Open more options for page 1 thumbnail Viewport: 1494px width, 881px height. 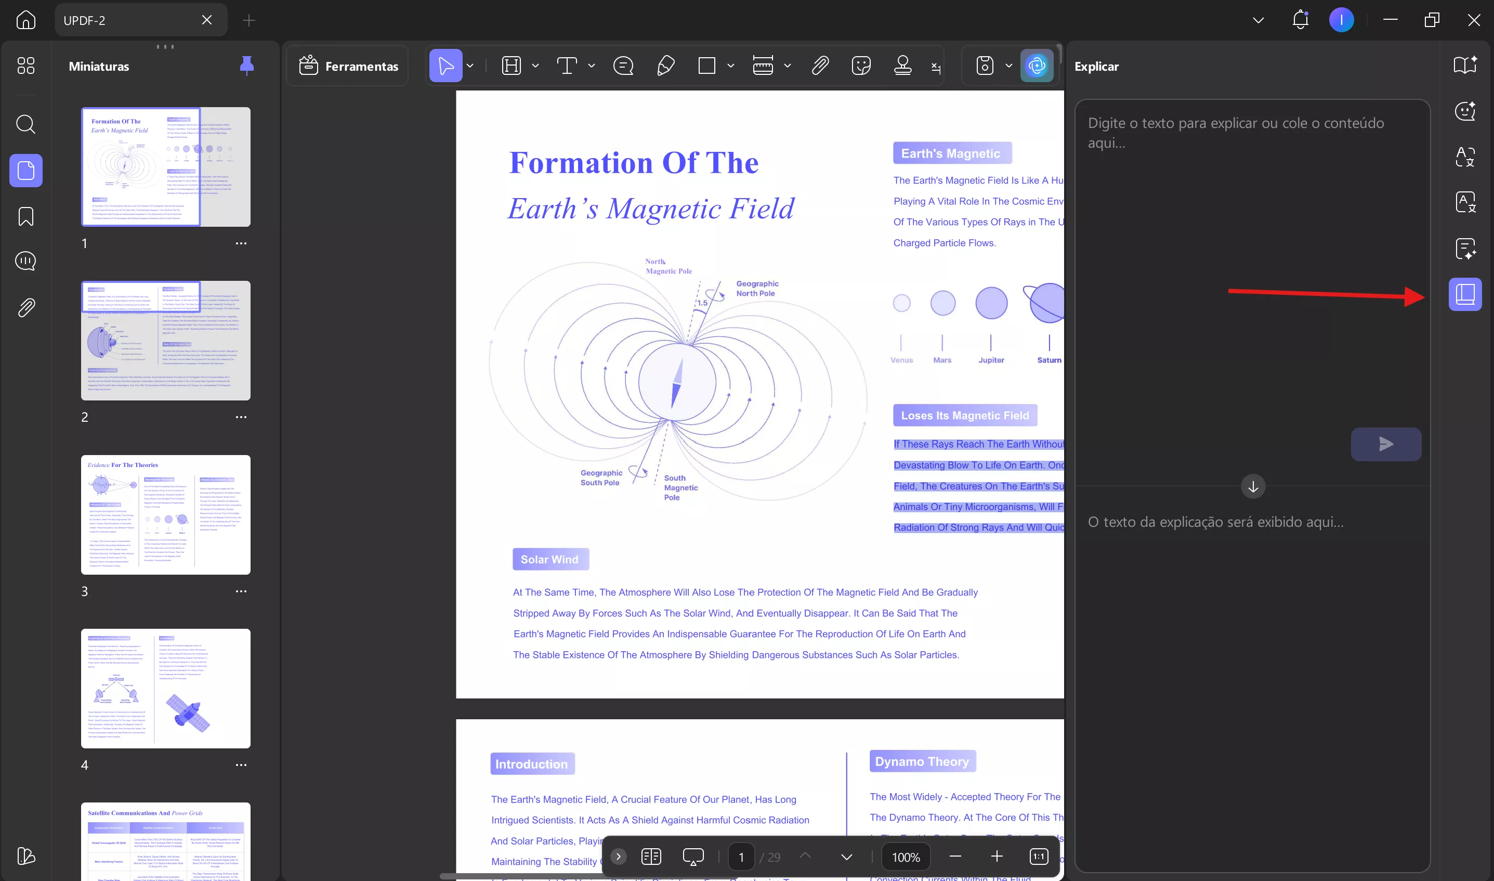click(241, 243)
